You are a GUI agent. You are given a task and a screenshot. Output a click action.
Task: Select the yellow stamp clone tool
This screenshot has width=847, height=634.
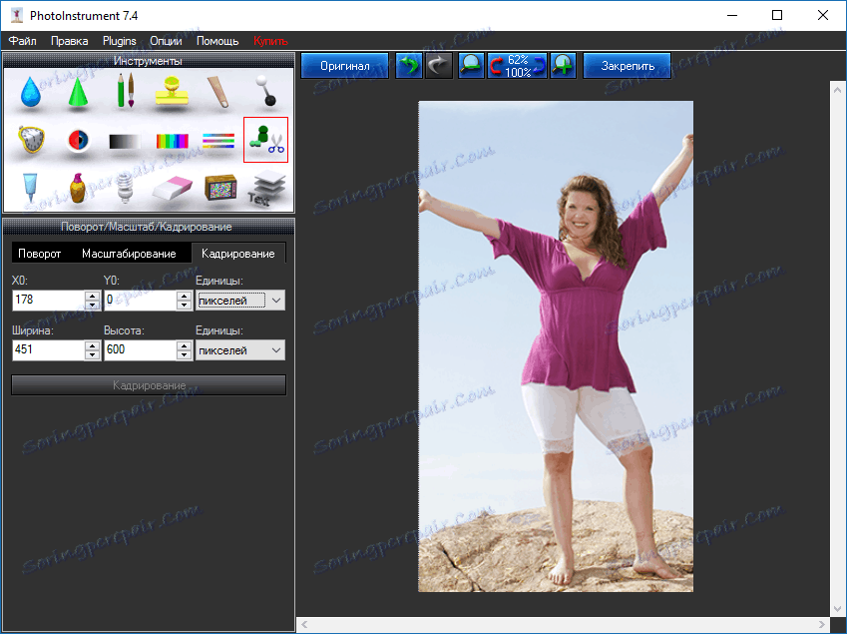173,93
